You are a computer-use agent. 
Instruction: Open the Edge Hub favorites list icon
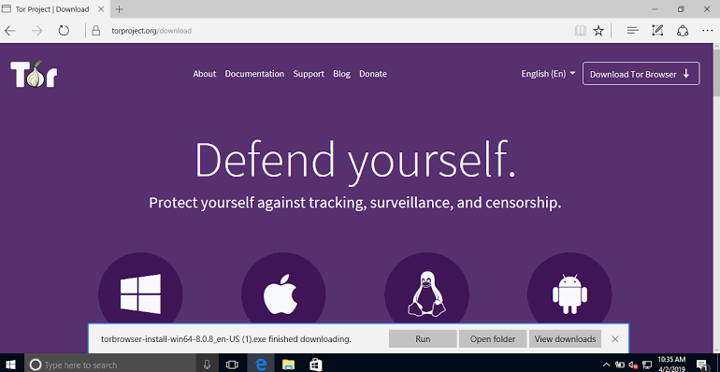(x=633, y=31)
